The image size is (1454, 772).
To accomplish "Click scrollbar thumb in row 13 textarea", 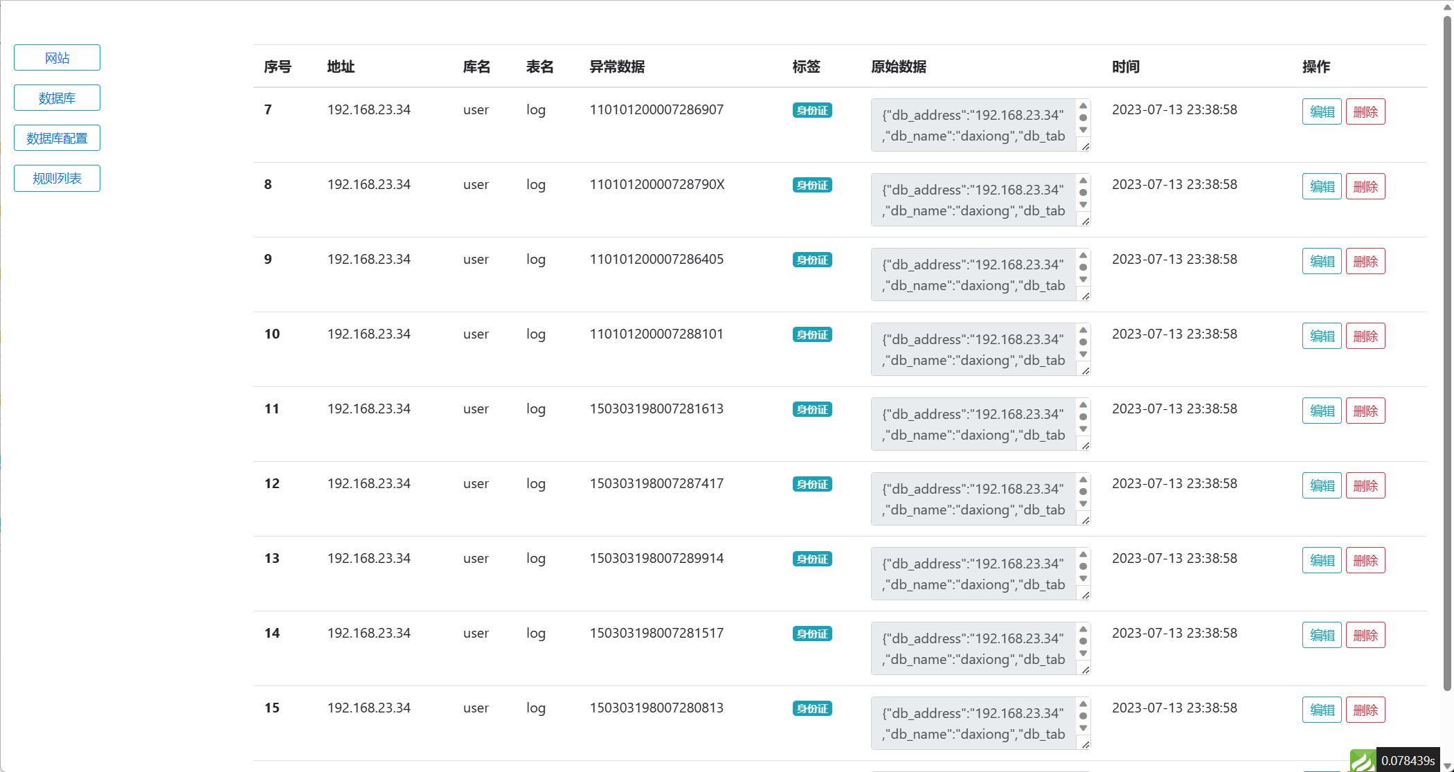I will coord(1083,566).
